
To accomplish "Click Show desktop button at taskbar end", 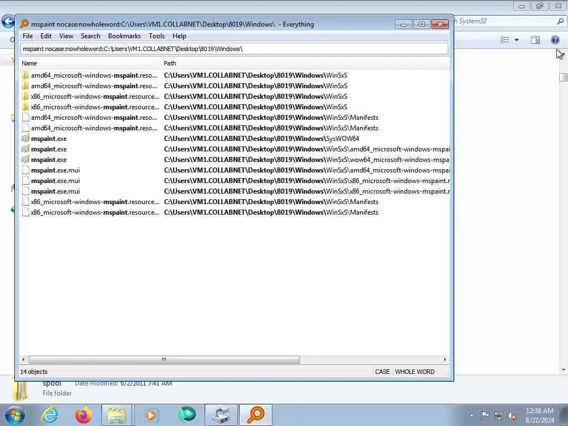I will coord(564,415).
